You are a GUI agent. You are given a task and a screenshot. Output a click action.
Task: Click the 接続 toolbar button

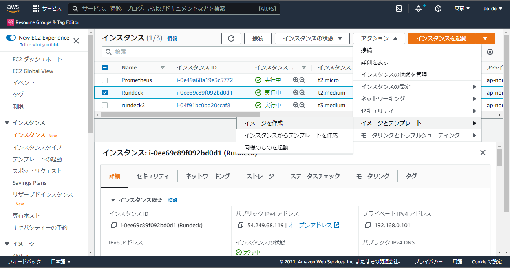coord(258,38)
